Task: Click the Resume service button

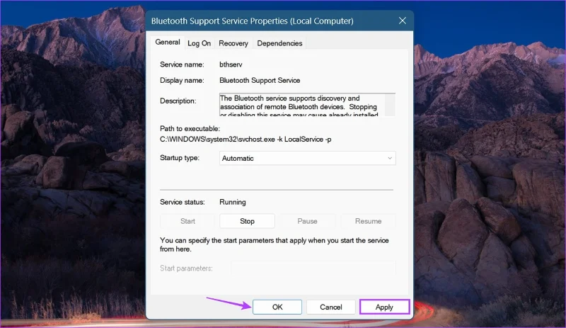Action: click(368, 221)
